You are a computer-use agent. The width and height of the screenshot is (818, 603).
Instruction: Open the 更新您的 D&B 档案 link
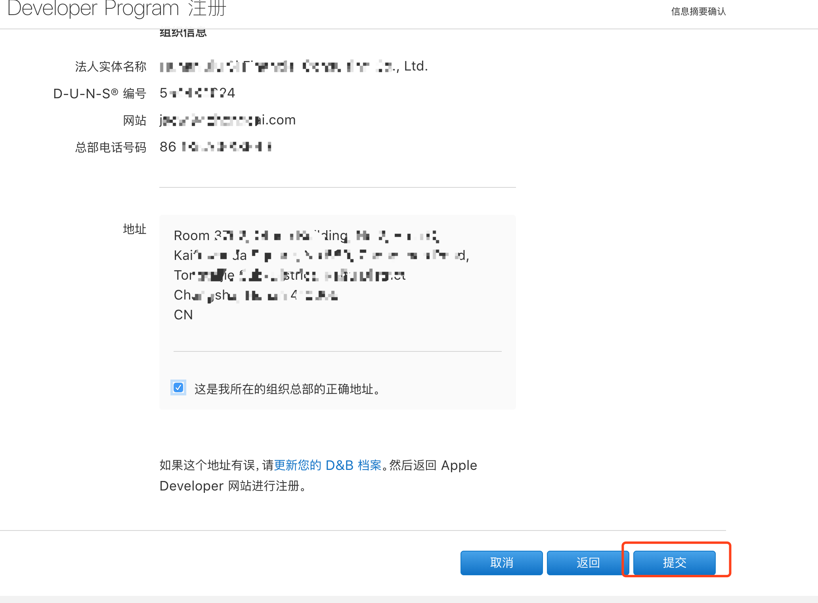pos(328,465)
